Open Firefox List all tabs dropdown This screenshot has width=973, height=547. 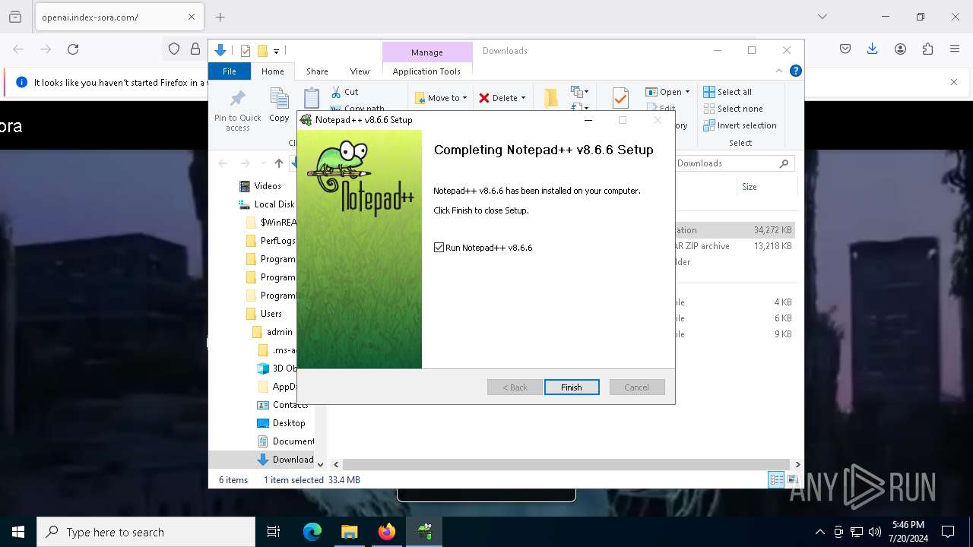click(x=822, y=17)
